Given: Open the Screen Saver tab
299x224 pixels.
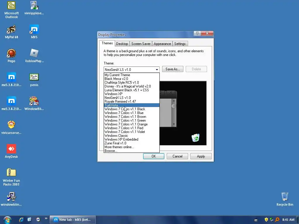Looking at the screenshot, I should [141, 44].
